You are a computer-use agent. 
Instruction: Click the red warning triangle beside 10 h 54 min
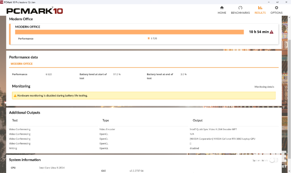pyautogui.click(x=272, y=32)
